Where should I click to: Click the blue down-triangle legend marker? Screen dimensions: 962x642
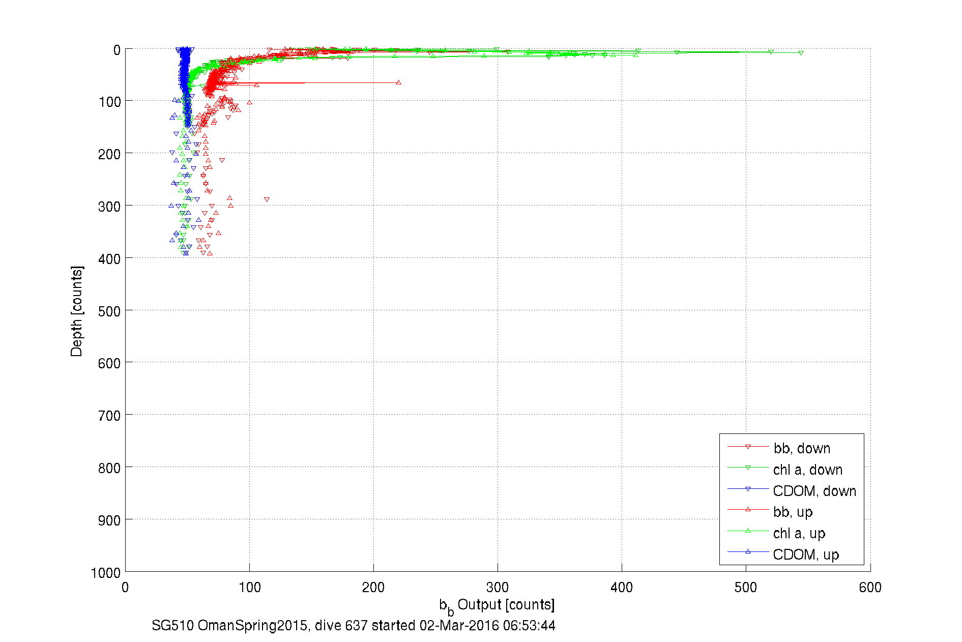click(x=748, y=489)
